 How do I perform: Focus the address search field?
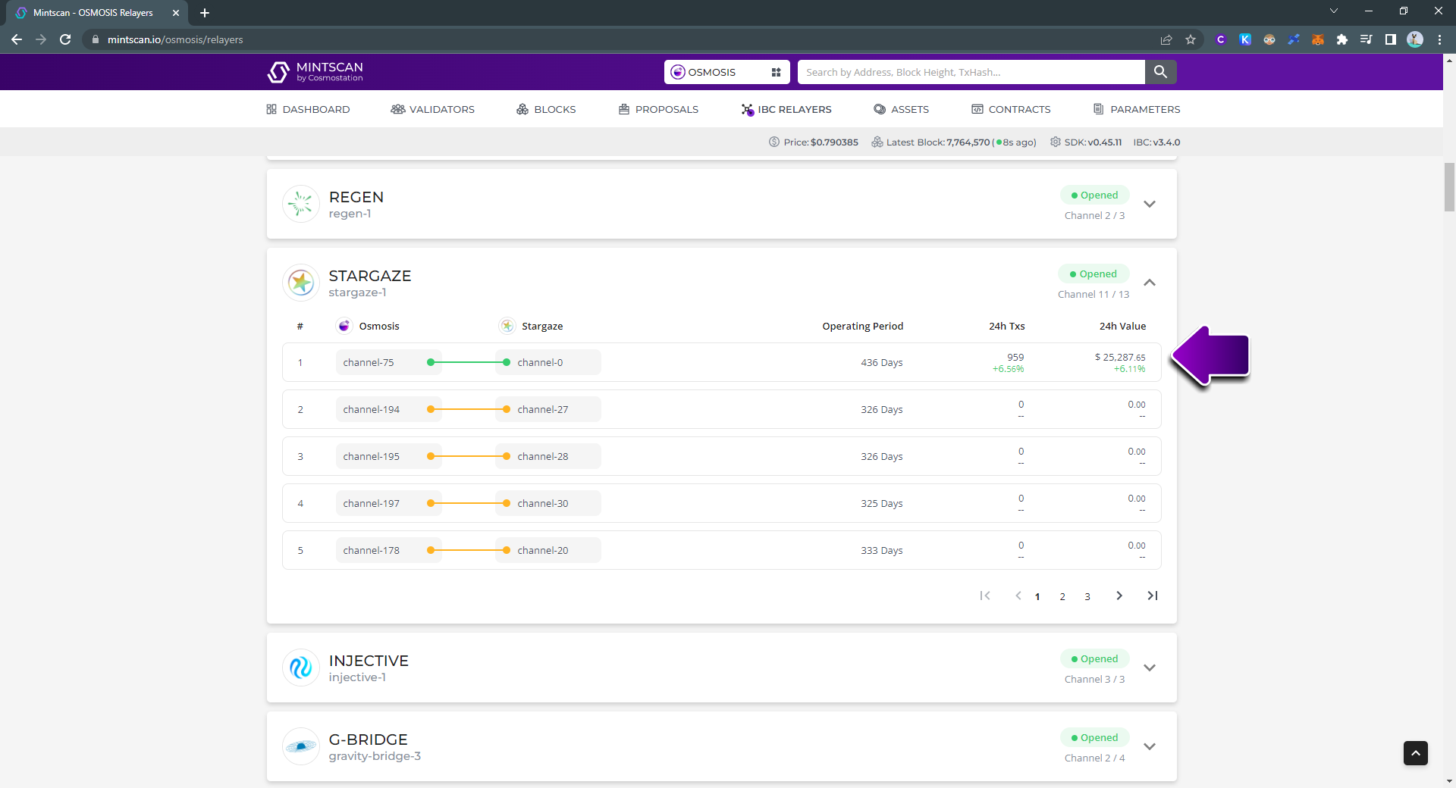[971, 72]
